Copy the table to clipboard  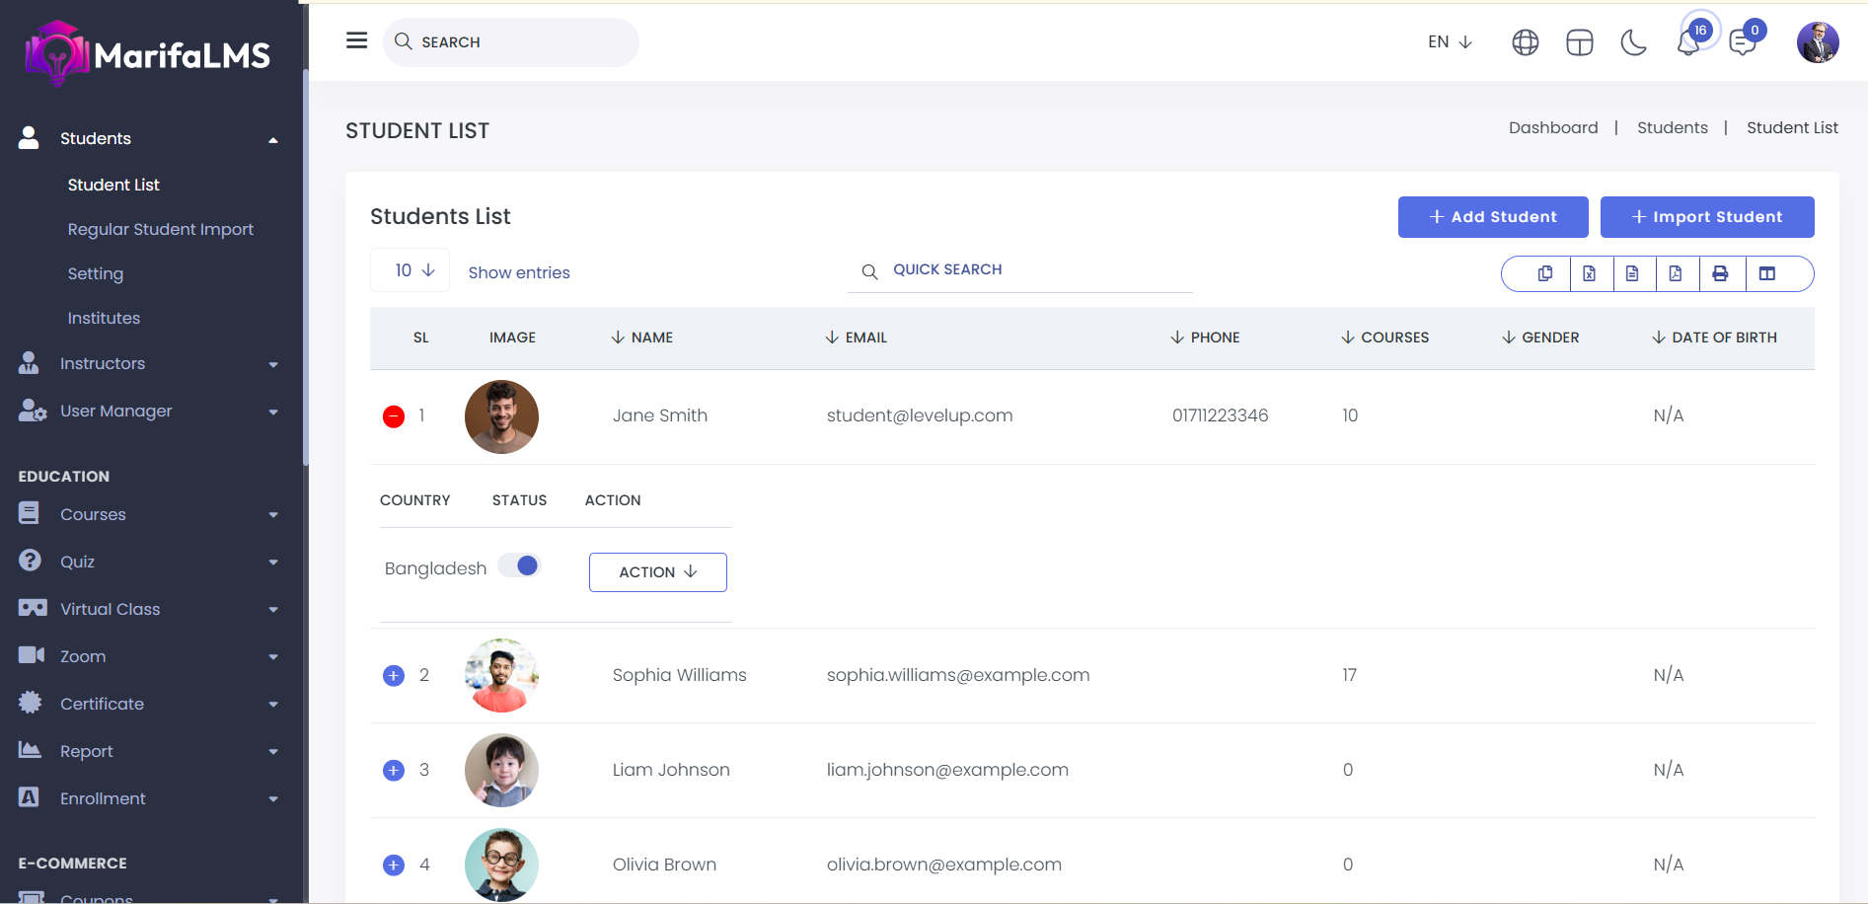coord(1544,273)
